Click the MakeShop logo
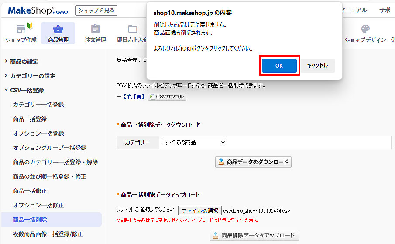 38,10
